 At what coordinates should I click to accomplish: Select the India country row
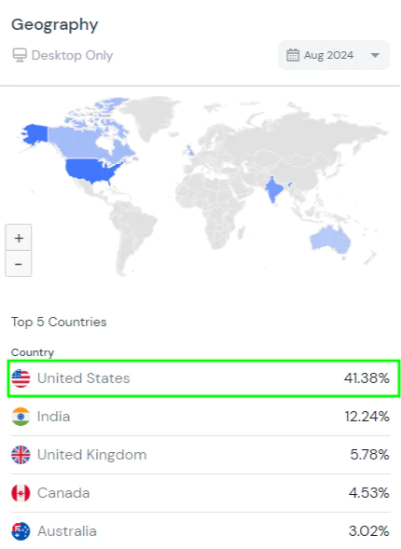coord(200,417)
